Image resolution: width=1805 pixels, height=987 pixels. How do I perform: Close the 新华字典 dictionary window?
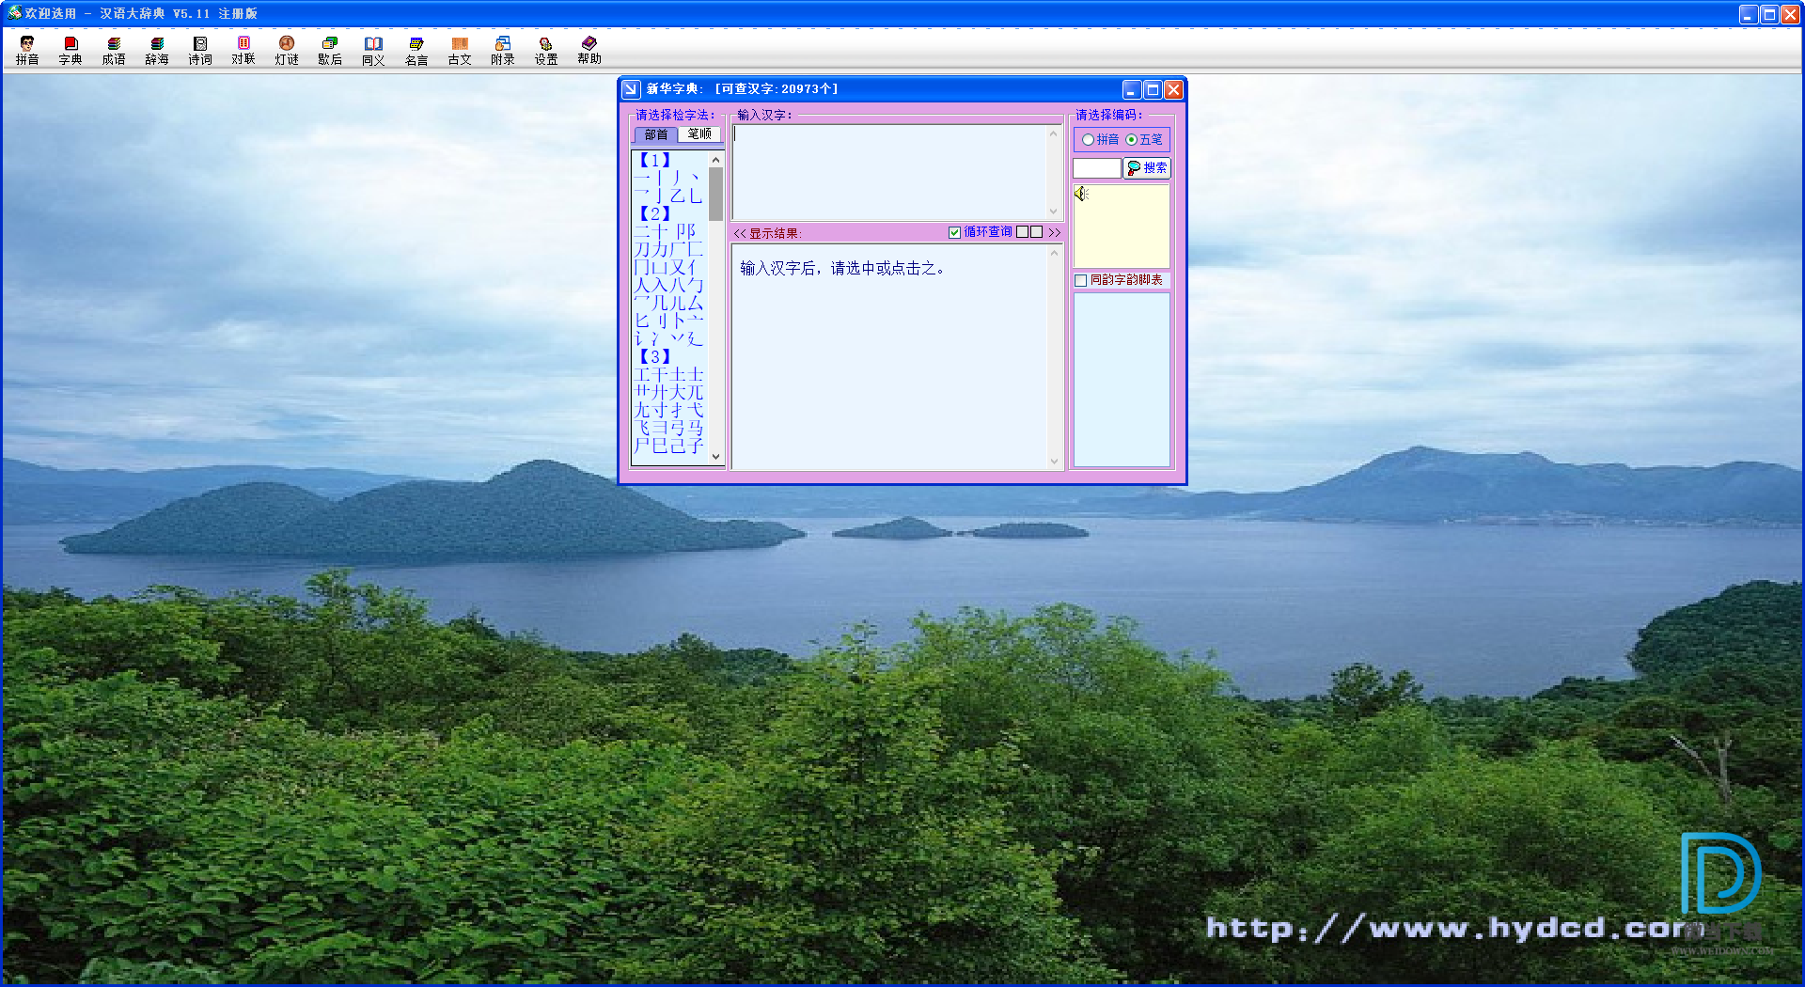[1173, 89]
